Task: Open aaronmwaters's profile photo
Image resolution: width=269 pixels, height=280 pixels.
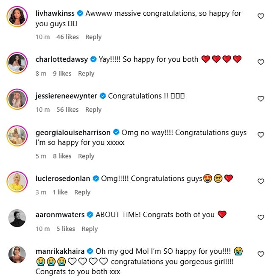Action: point(17,219)
